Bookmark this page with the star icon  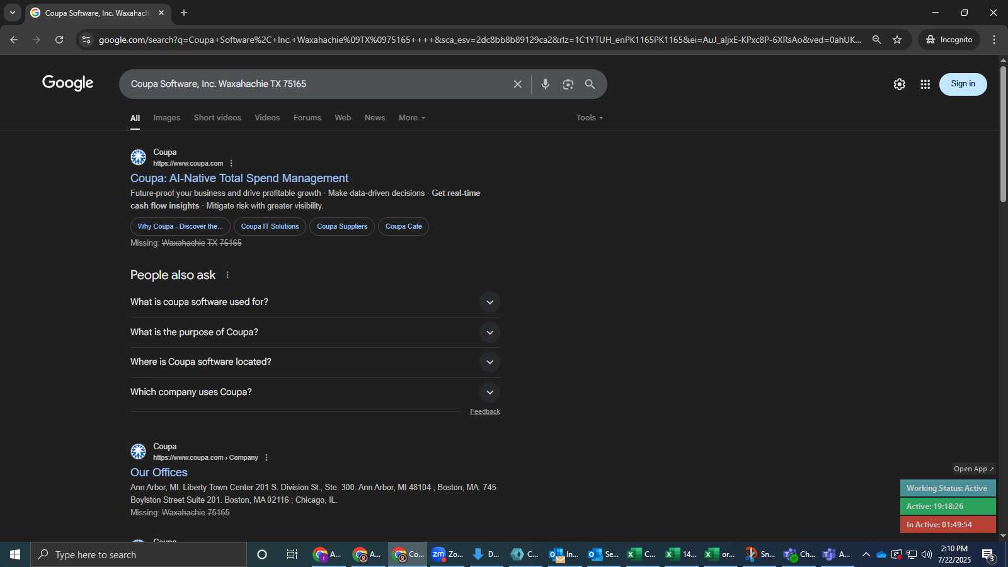897,40
